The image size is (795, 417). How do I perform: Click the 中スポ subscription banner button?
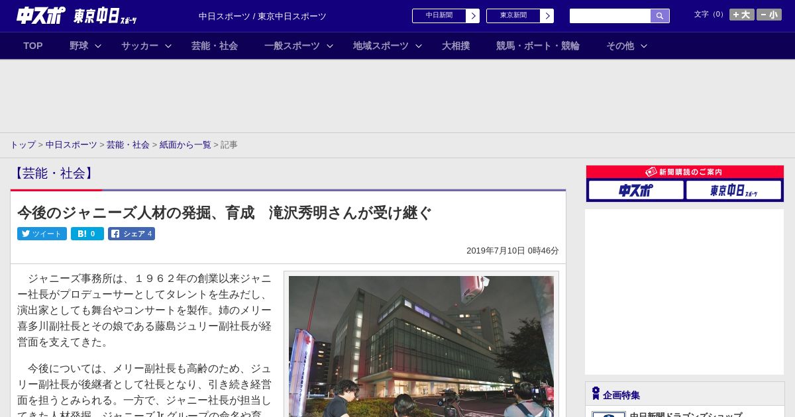coord(636,190)
